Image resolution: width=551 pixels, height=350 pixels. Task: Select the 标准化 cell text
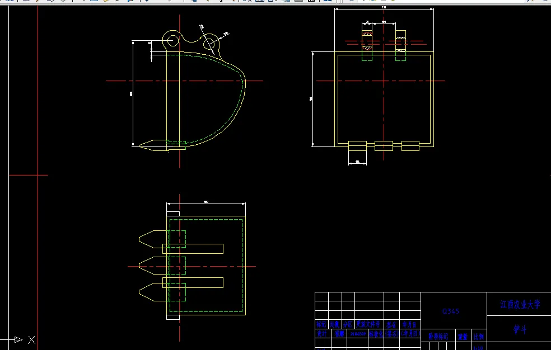[376, 334]
